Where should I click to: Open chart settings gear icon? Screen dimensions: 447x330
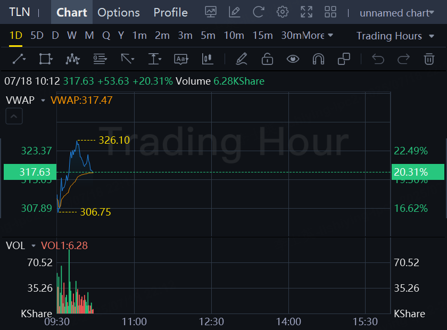click(x=283, y=12)
